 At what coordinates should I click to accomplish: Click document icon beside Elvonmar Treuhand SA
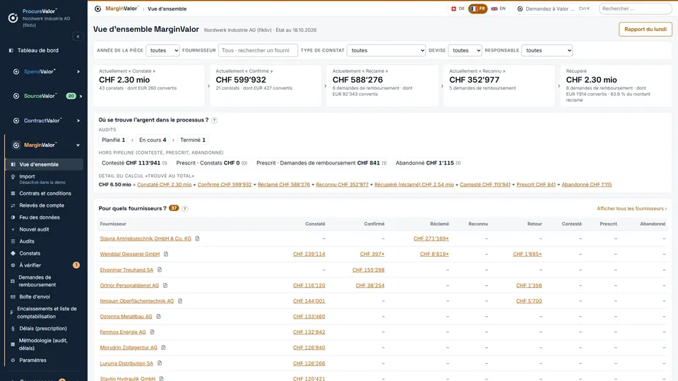click(159, 270)
